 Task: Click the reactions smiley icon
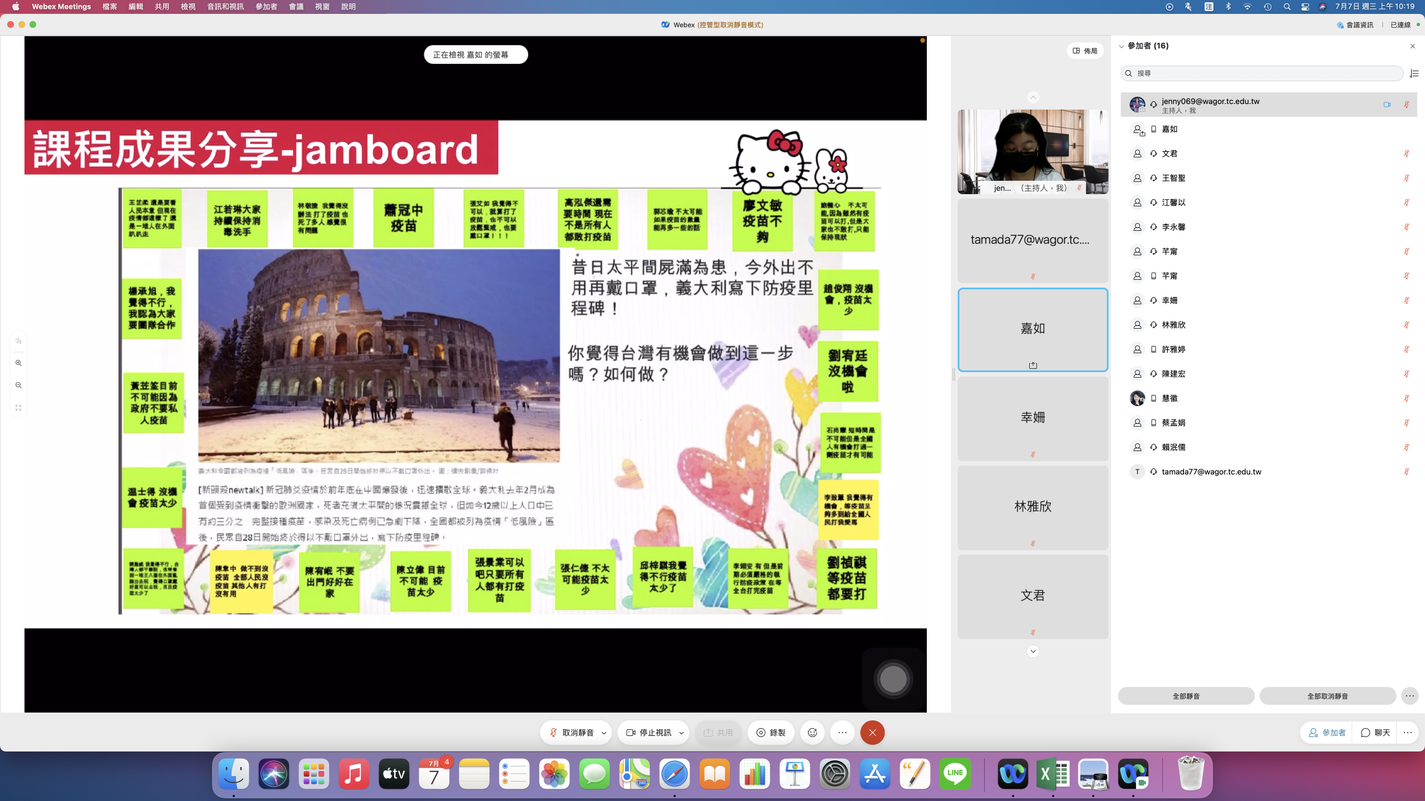(x=812, y=733)
